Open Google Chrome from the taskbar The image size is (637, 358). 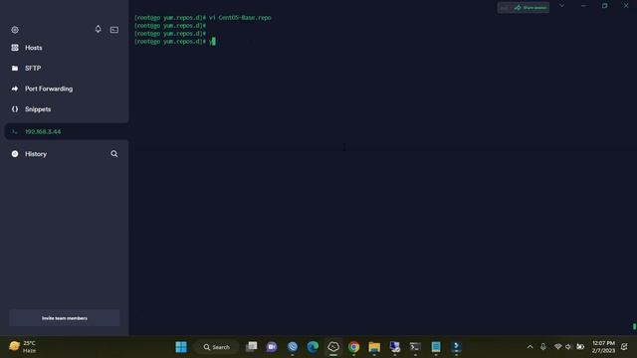coord(354,347)
